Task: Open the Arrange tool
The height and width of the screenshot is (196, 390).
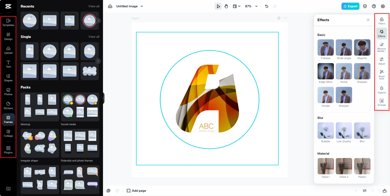Action: tap(381, 102)
